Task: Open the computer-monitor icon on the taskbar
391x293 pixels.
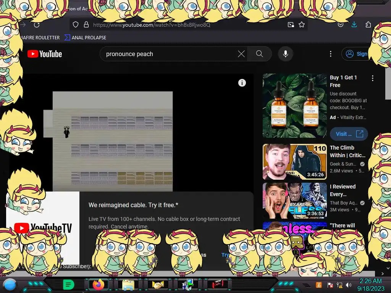Action: (188, 285)
